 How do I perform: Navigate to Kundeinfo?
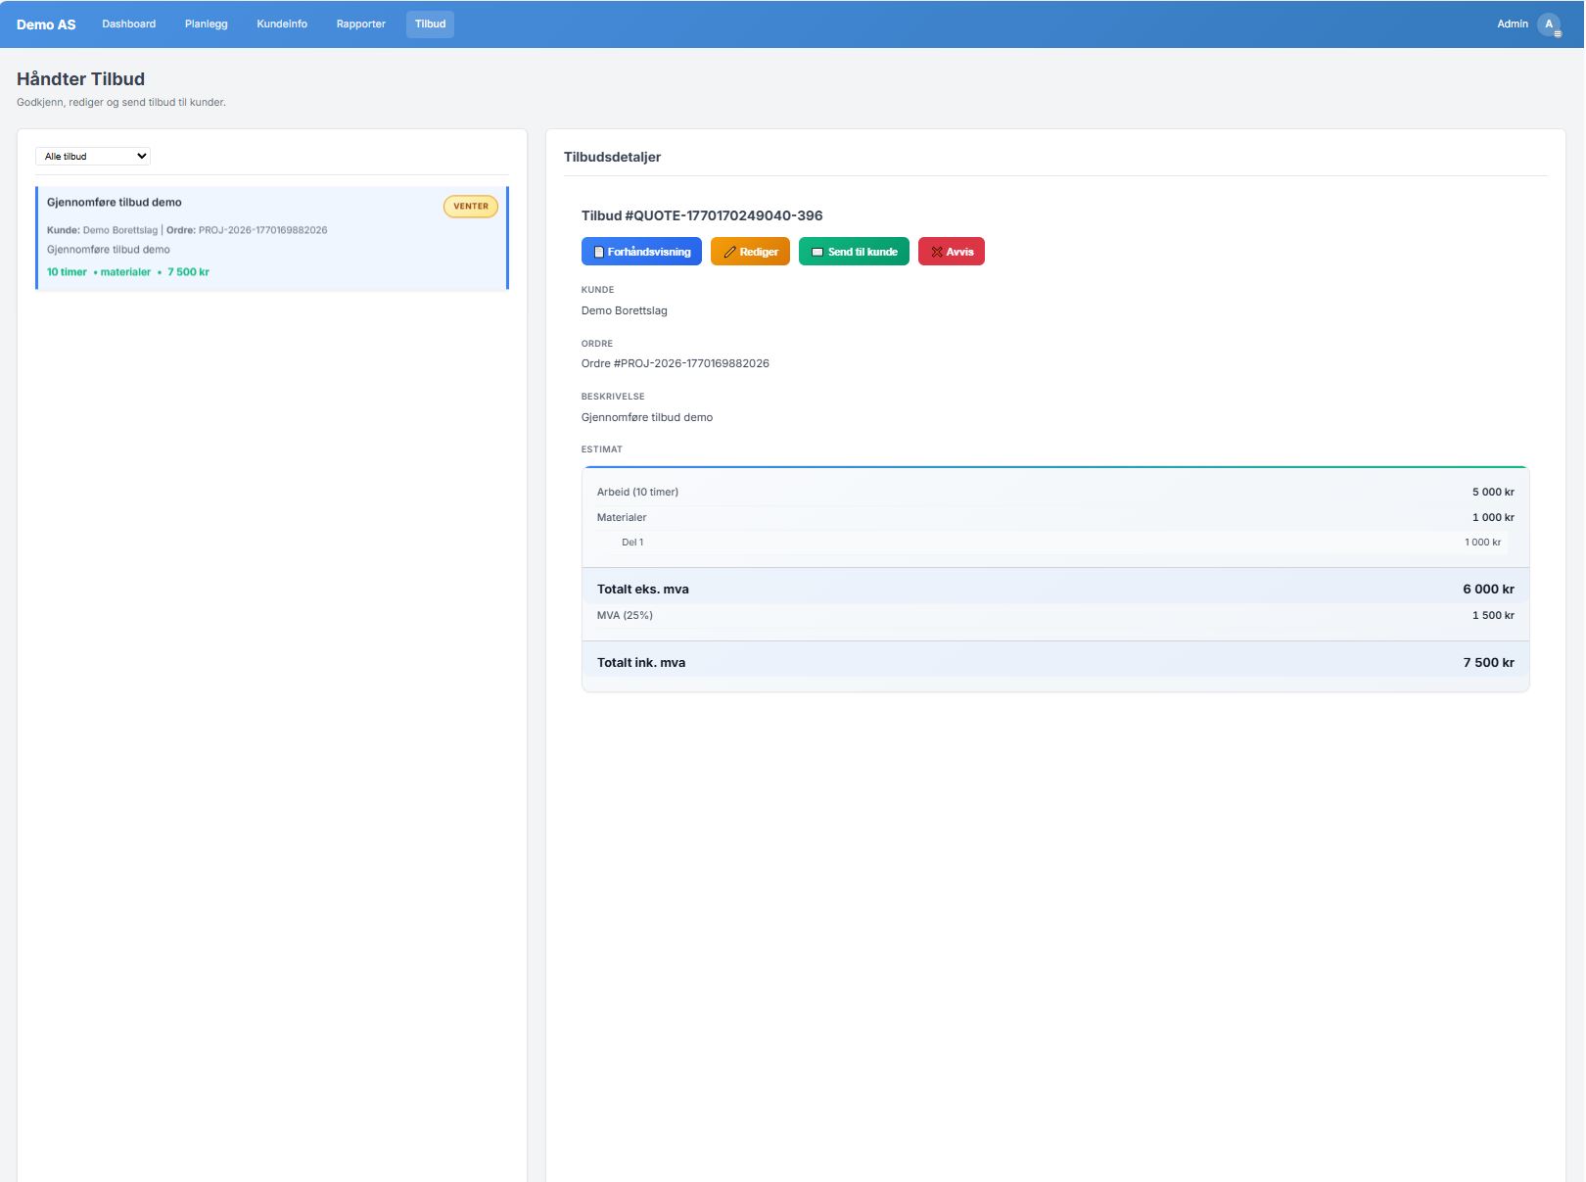point(282,24)
